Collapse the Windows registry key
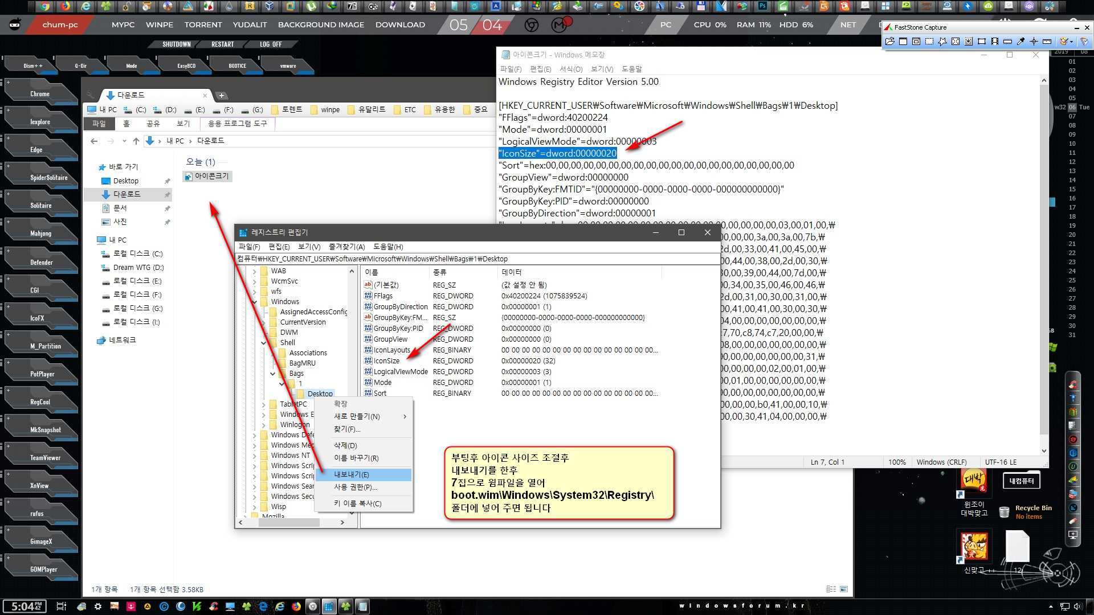The image size is (1094, 615). 254,302
